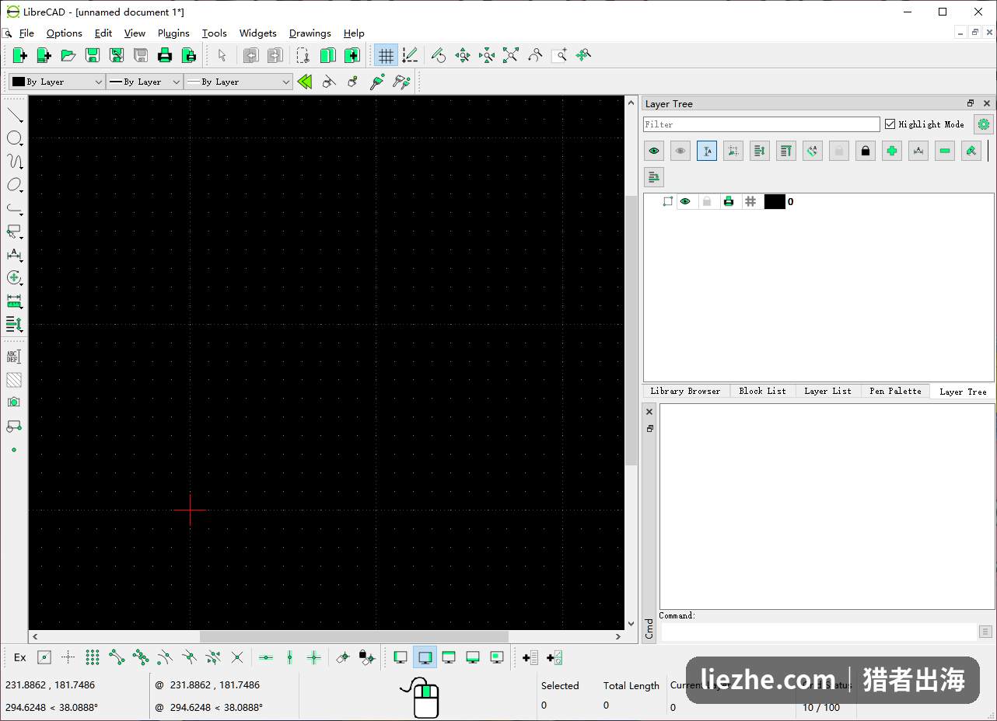This screenshot has height=721, width=997.
Task: Click the Zoom Auto icon
Action: [x=510, y=55]
